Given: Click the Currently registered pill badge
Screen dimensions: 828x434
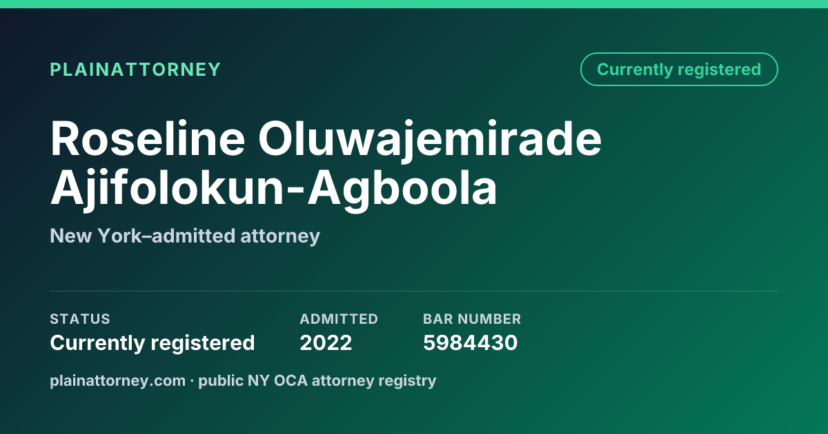Looking at the screenshot, I should [x=679, y=70].
